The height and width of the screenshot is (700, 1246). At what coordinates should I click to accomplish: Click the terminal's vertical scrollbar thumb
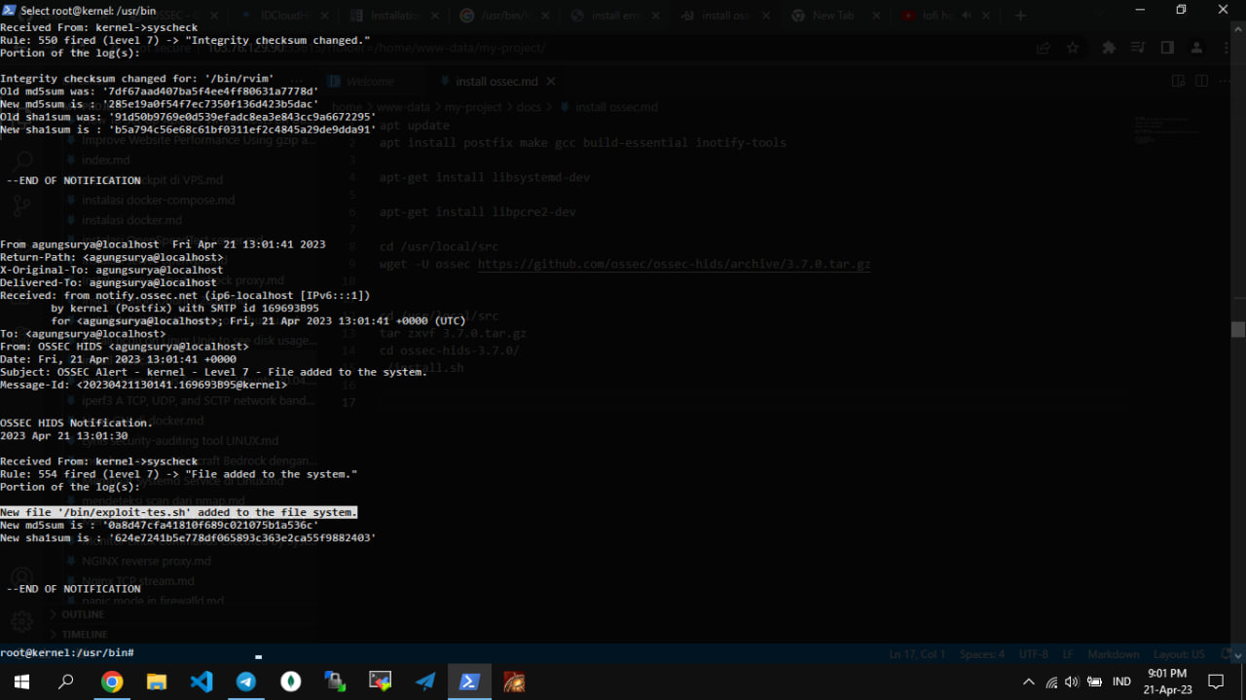point(1237,329)
